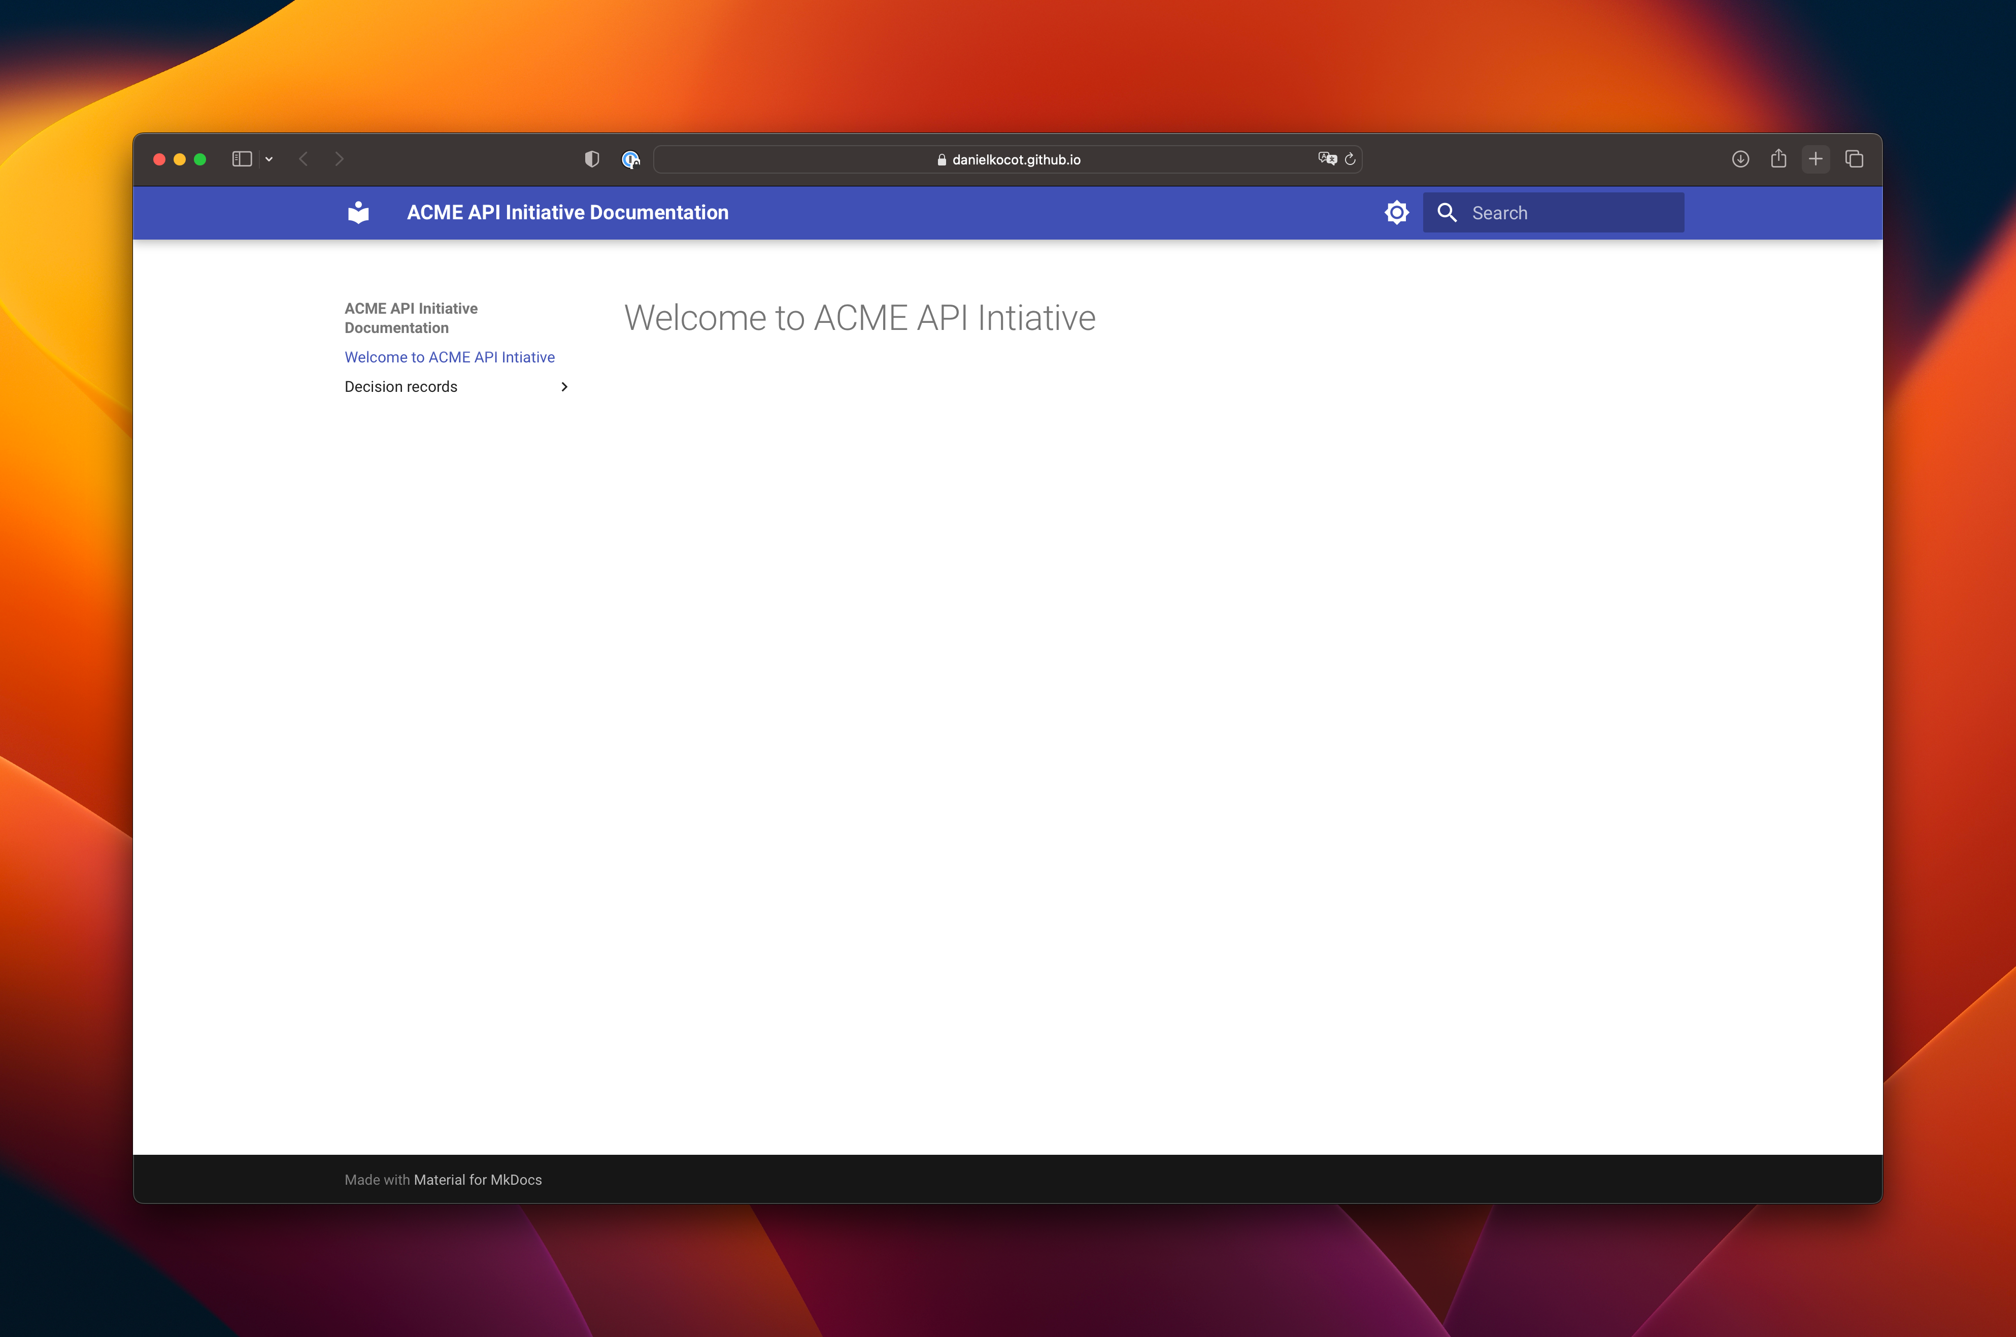Select the danielkocot.github.io address bar

1007,159
